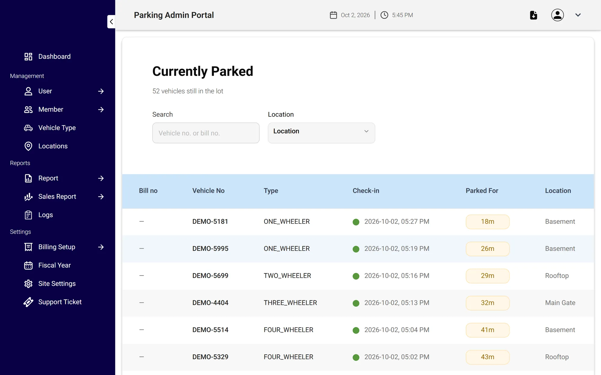Click the 18m parked duration badge
Screen dimensions: 601x375
(x=487, y=222)
